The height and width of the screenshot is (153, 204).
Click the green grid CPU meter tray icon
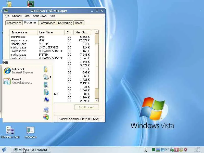click(154, 150)
